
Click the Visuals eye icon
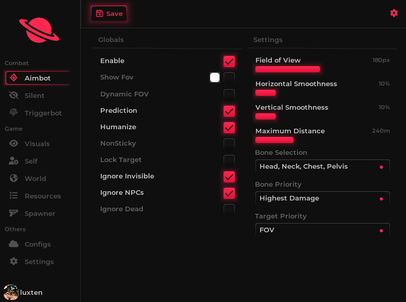click(x=13, y=144)
